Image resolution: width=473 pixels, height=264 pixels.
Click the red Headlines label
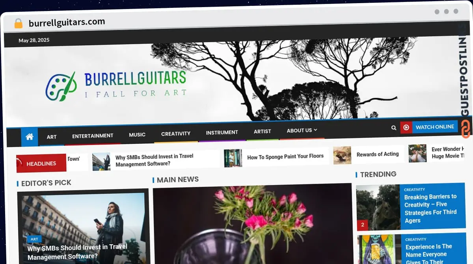pos(41,163)
